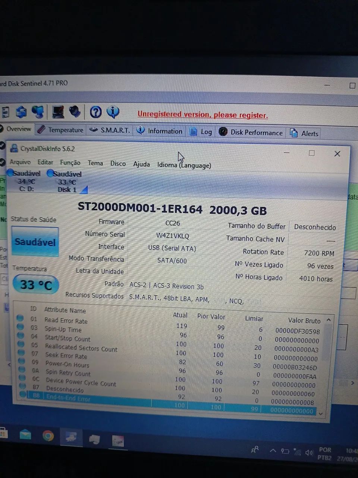Select Disk 1 showing 33 °C
Viewport: 358px width, 478px height.
[x=66, y=181]
